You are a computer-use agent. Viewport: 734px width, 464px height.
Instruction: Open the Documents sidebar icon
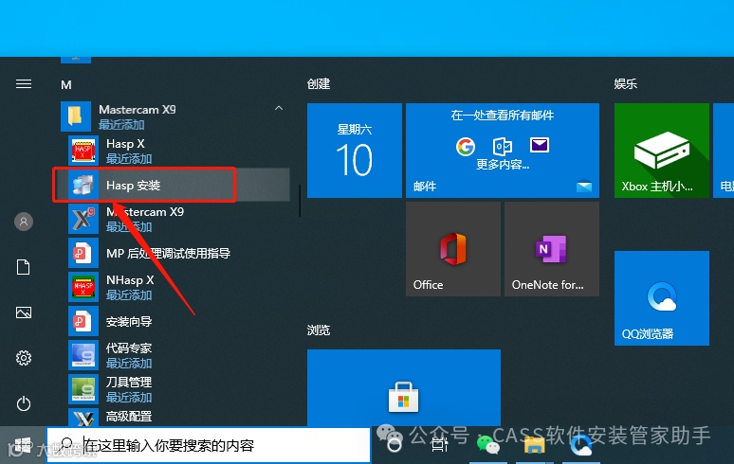24,267
